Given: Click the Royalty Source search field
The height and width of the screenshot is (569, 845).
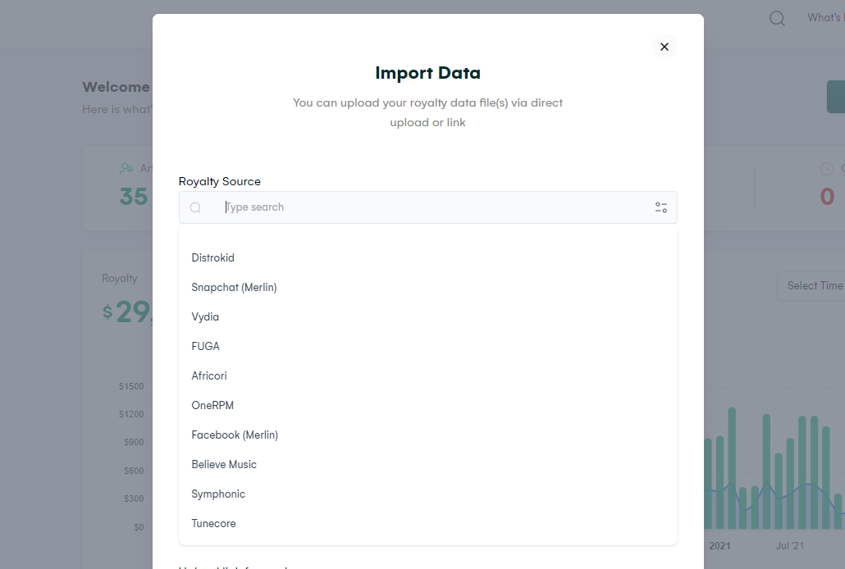Looking at the screenshot, I should [428, 207].
